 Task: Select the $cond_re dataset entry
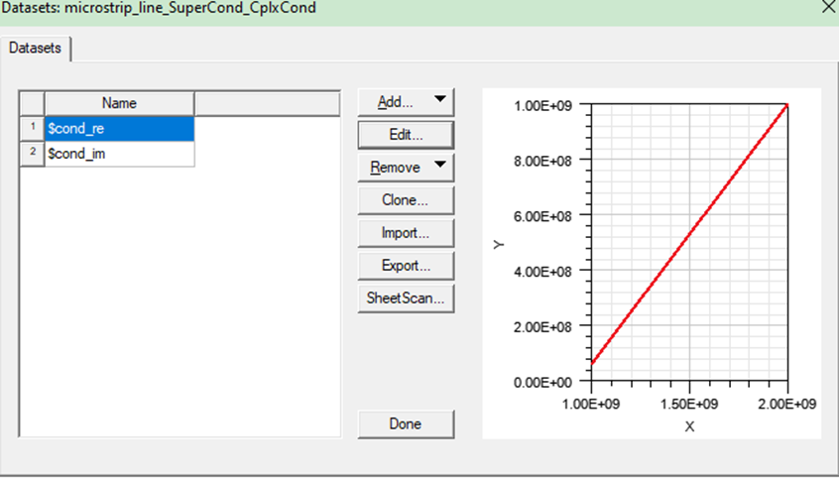(119, 128)
